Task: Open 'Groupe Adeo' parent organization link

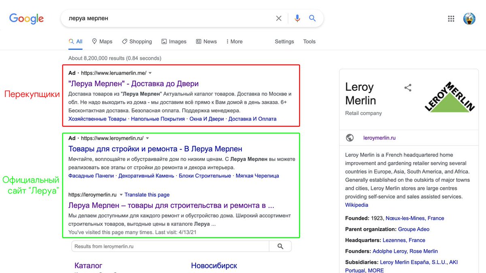Action: 414,229
